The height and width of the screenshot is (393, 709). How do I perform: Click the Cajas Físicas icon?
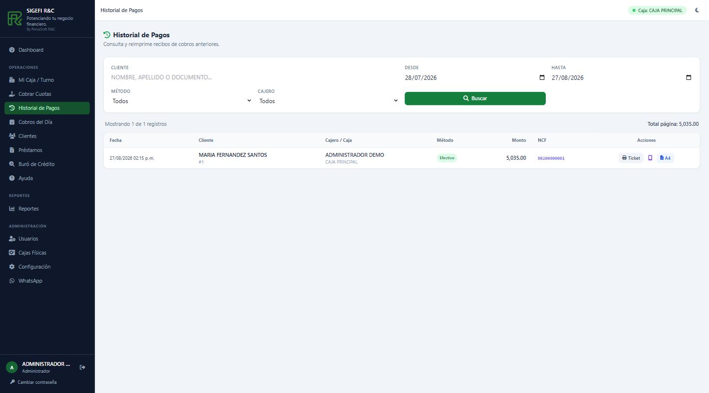12,253
